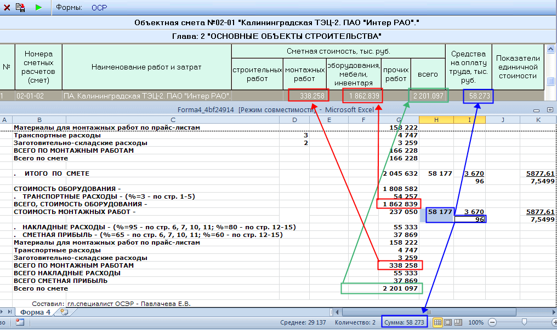Click the Наименование работ и затрат header
The height and width of the screenshot is (330, 557).
(x=147, y=67)
